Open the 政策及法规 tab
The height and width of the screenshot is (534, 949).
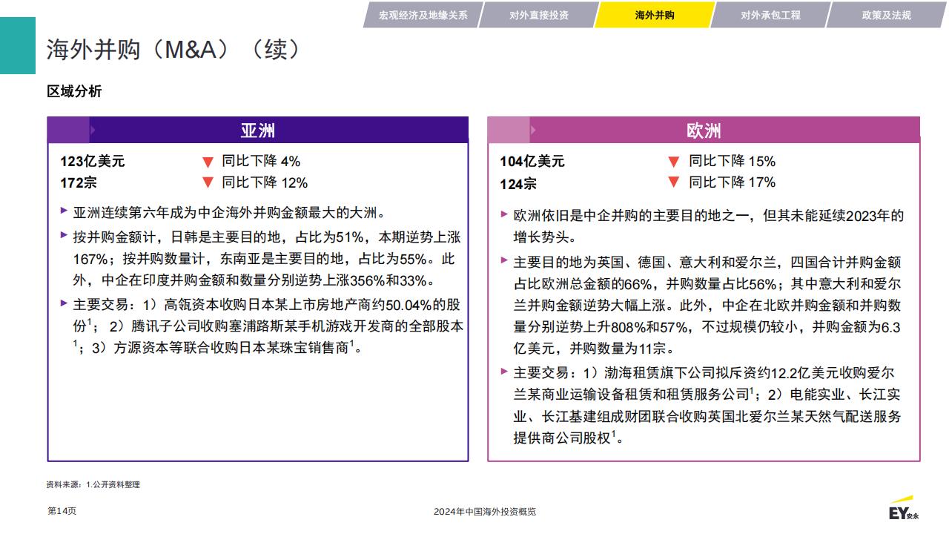tap(886, 15)
